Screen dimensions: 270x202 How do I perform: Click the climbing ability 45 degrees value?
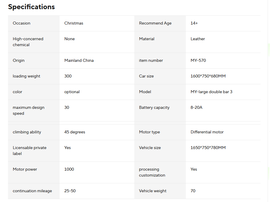[x=75, y=132]
